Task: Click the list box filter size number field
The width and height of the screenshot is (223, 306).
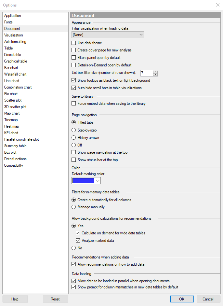Action: (x=147, y=73)
